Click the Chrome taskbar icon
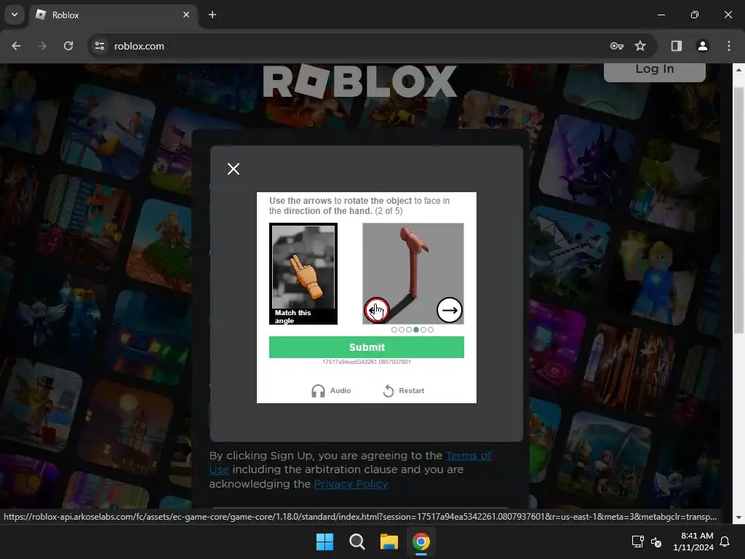Screen dimensions: 745x559 click(x=421, y=542)
